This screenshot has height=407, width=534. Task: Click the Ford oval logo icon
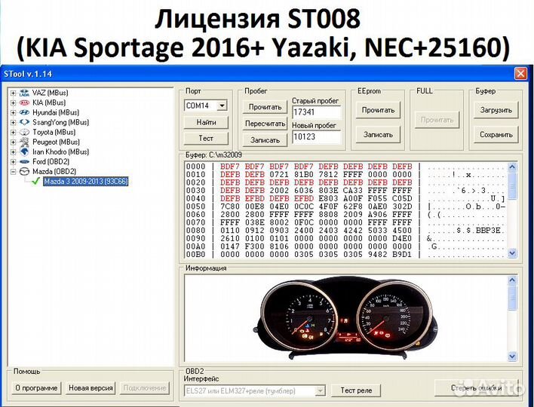pyautogui.click(x=24, y=161)
